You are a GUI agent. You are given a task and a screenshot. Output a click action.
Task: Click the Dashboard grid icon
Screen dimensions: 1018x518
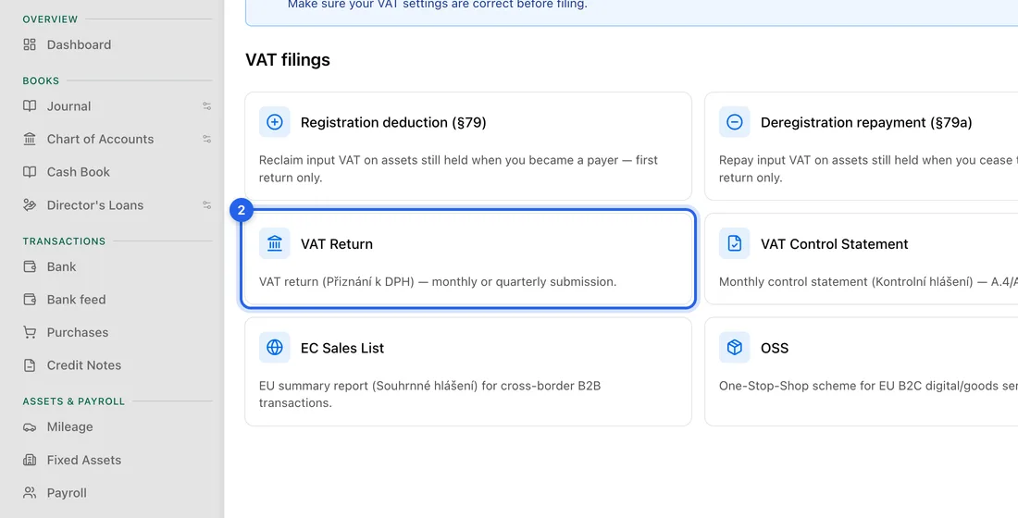pos(30,44)
